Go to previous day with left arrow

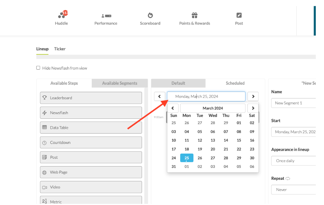159,96
